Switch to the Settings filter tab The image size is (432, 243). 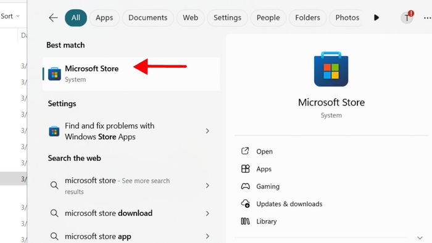227,18
